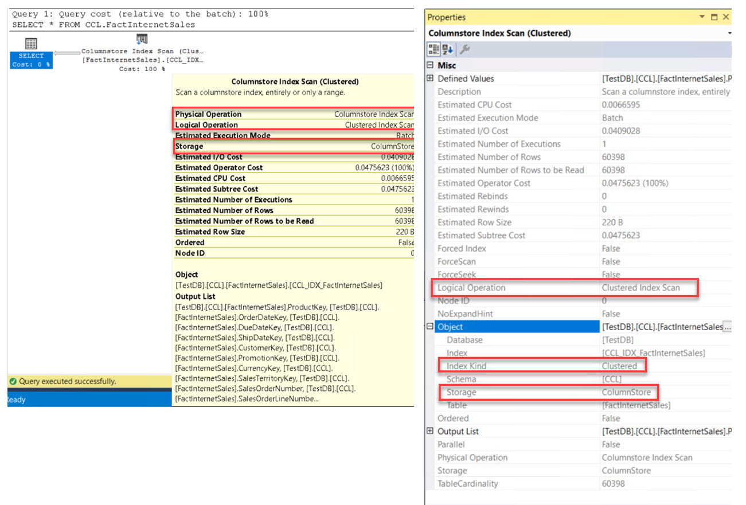Close the Properties panel

pos(727,17)
